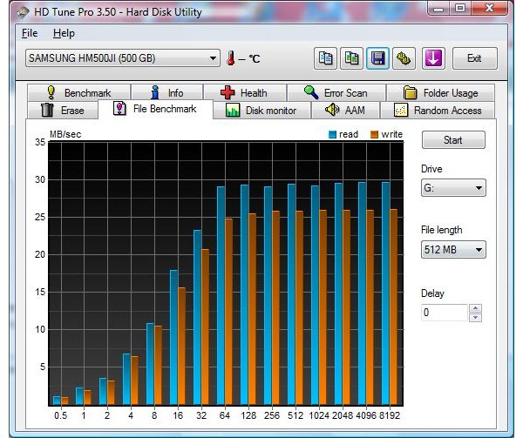Screen dimensions: 523x438
Task: Open the File menu
Action: [30, 33]
